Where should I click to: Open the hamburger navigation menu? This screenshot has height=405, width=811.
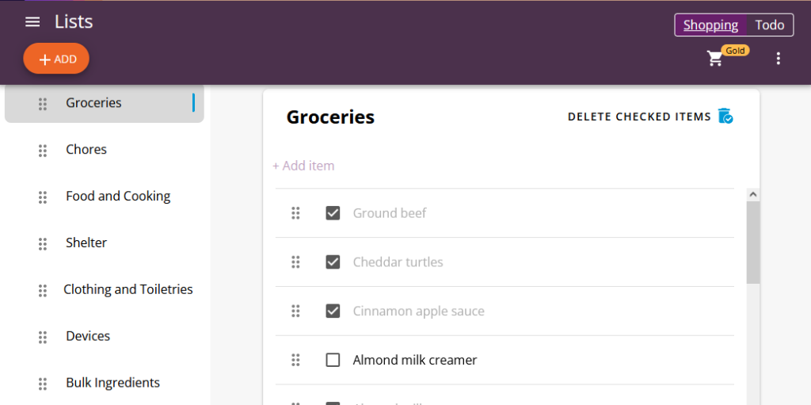click(x=32, y=22)
